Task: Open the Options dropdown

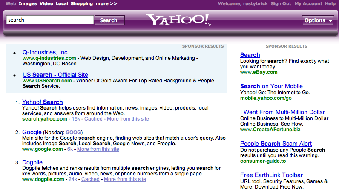Action: (x=318, y=20)
